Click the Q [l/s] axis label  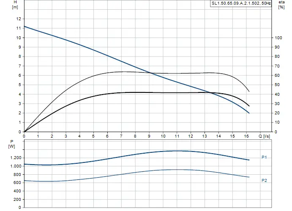tap(264, 136)
